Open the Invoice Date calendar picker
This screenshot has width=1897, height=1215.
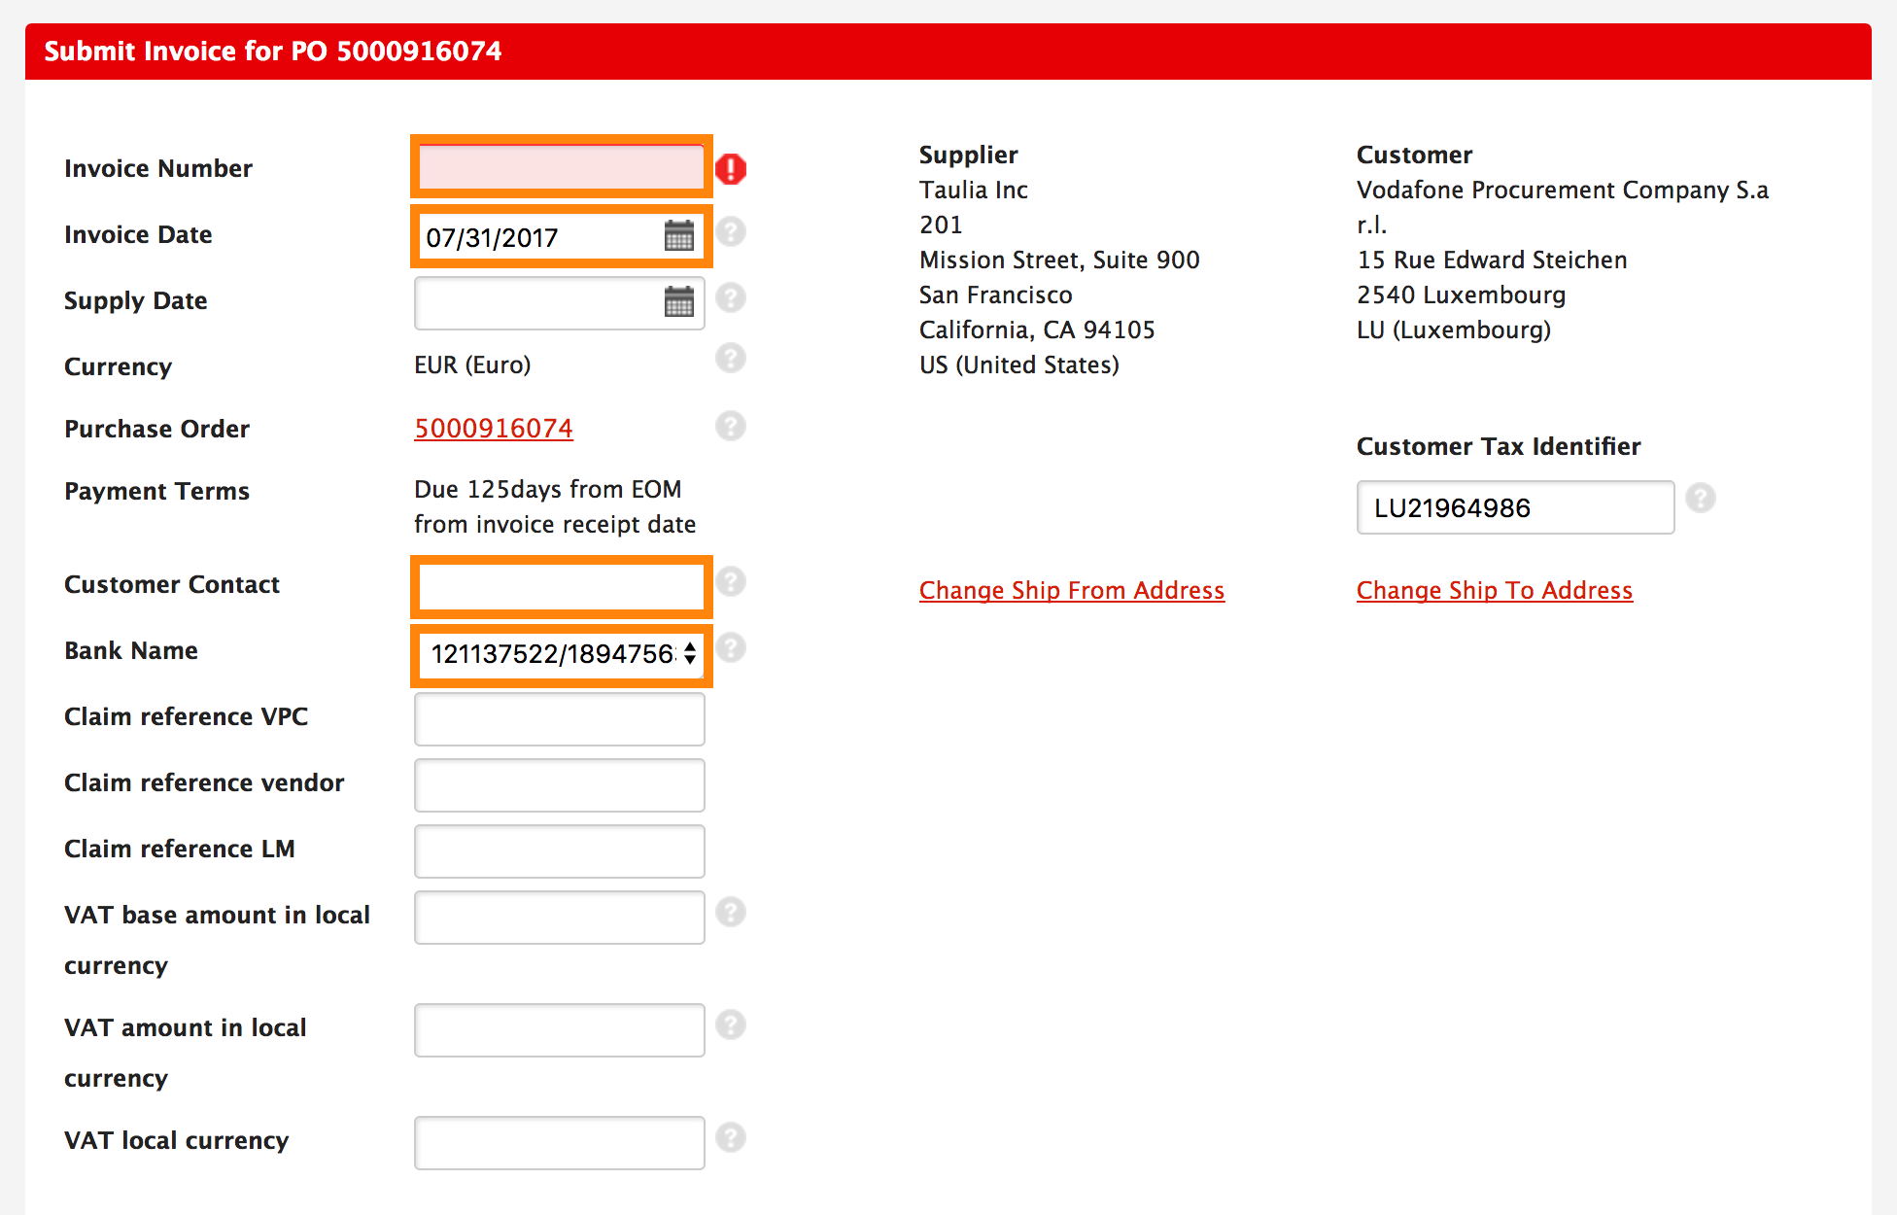(678, 236)
